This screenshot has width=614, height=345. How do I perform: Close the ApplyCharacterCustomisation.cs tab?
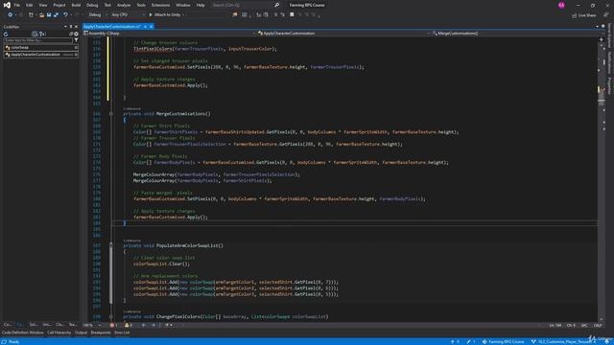pos(152,26)
